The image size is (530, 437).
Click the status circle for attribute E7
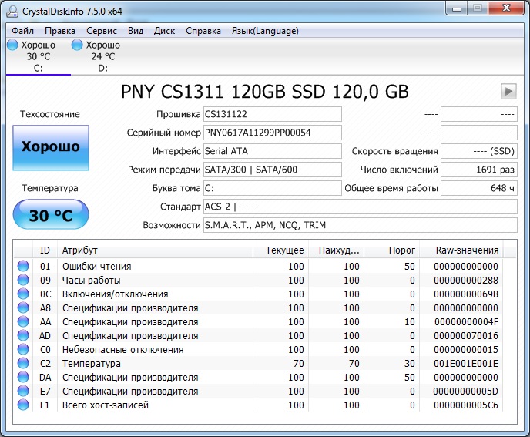coord(23,391)
